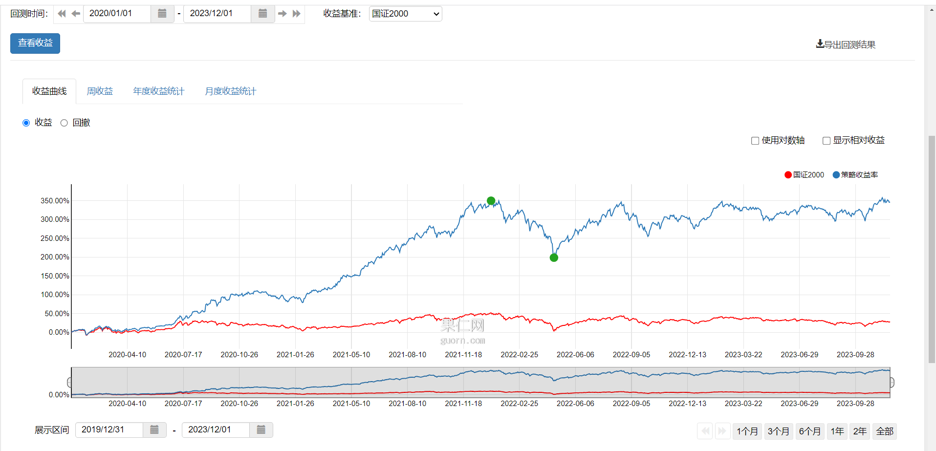Image resolution: width=936 pixels, height=451 pixels.
Task: Open calendar for display range end date
Action: coord(261,430)
